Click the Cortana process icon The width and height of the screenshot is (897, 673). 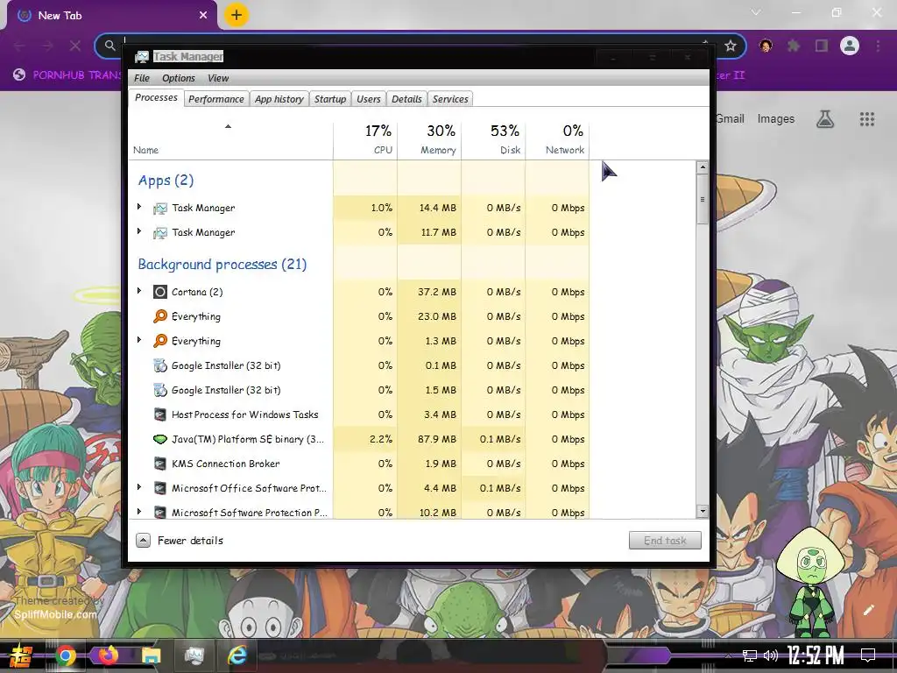point(160,292)
